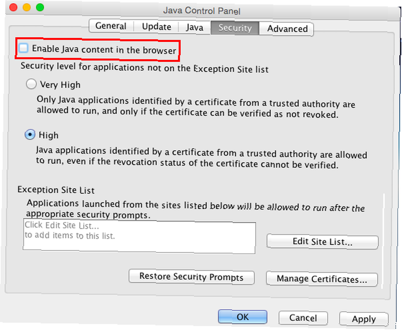Minimize the Java Control Panel window
Viewport: 402px width, 330px height.
[27, 7]
